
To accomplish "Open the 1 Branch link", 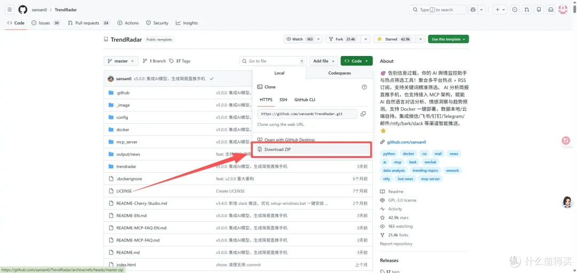I will 154,61.
